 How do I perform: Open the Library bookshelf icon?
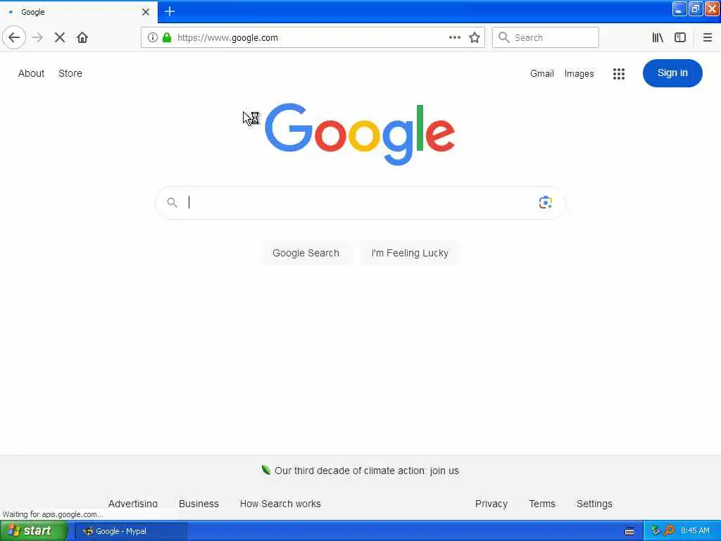tap(658, 38)
